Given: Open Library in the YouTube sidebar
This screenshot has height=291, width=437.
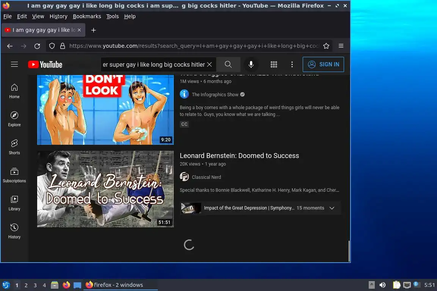Looking at the screenshot, I should 14,203.
